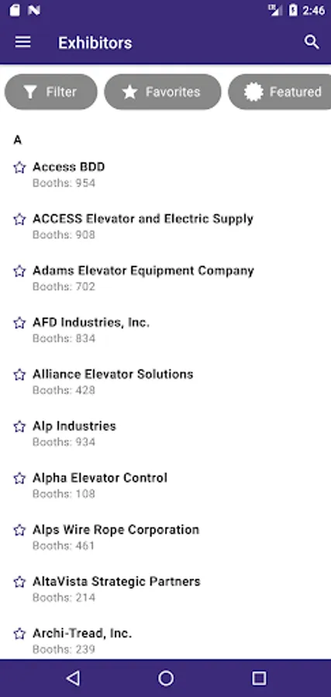
Task: Favorite Access BDD with star
Action: (x=19, y=167)
